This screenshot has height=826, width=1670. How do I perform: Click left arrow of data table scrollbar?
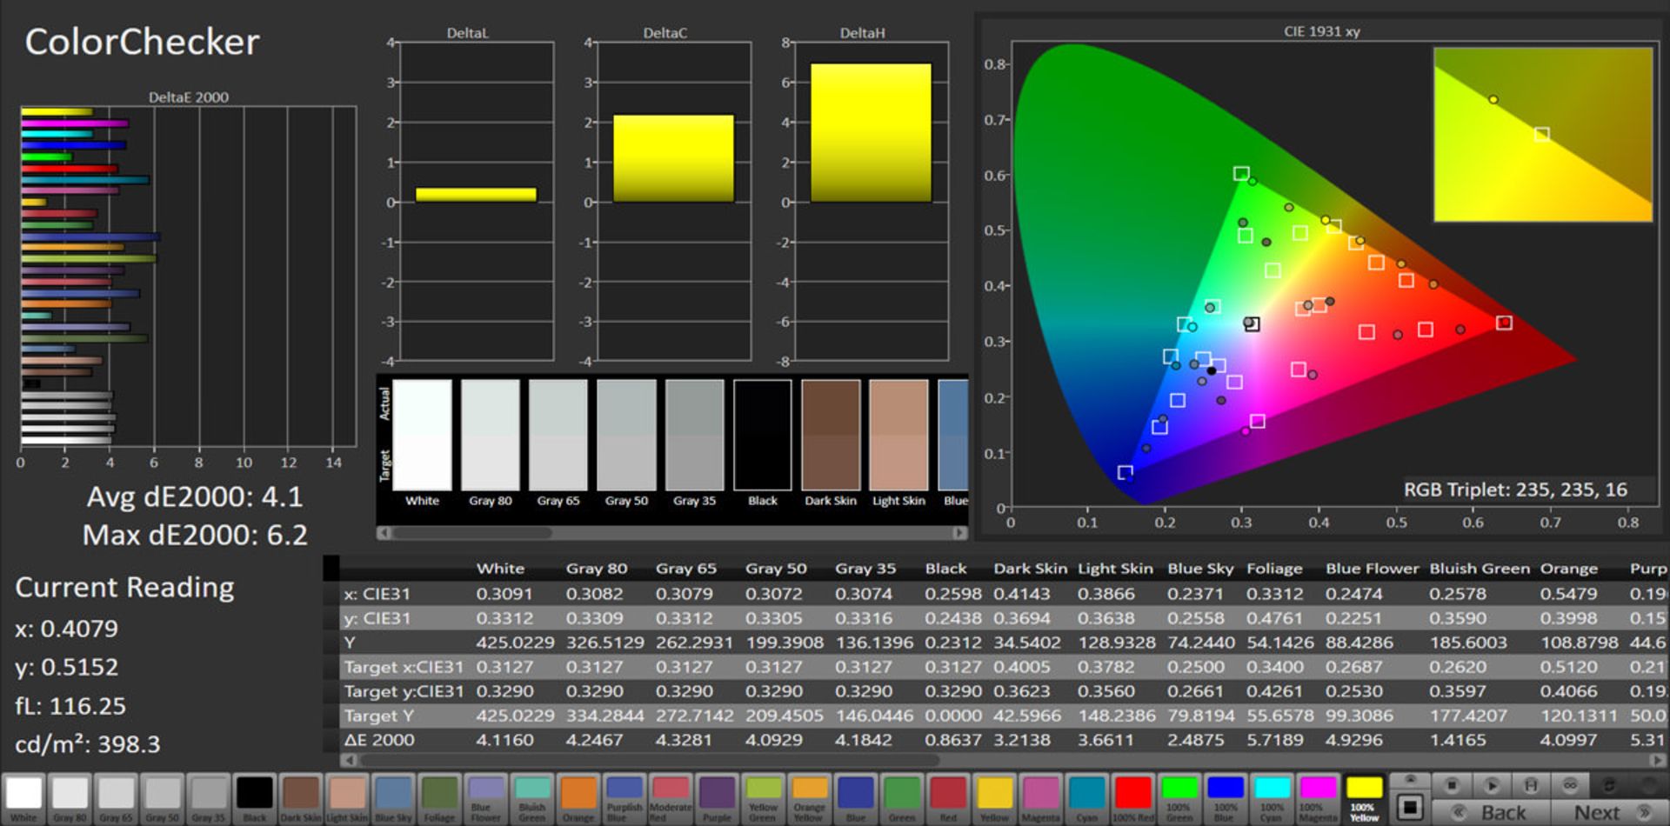tap(349, 760)
